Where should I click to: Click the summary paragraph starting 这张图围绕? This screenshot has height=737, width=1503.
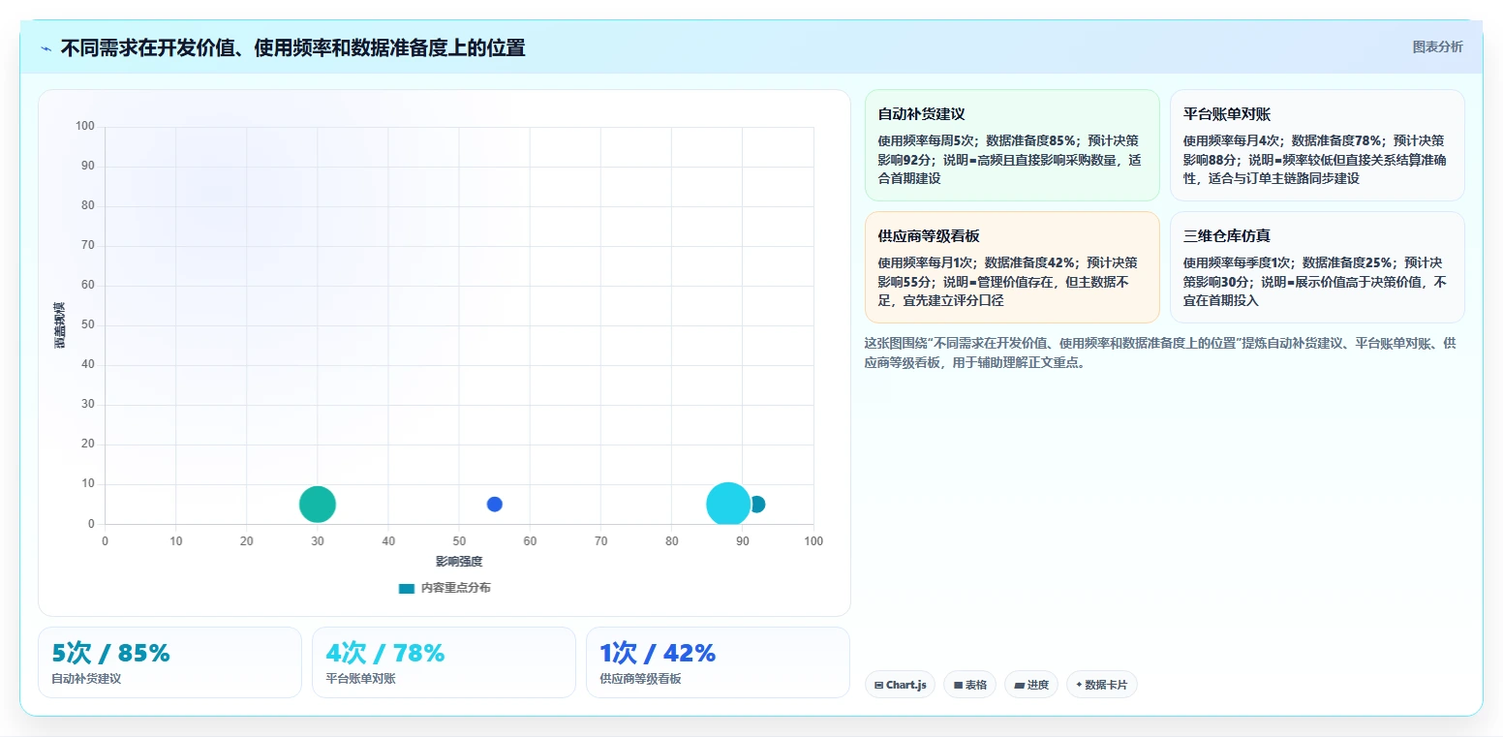(x=1160, y=353)
